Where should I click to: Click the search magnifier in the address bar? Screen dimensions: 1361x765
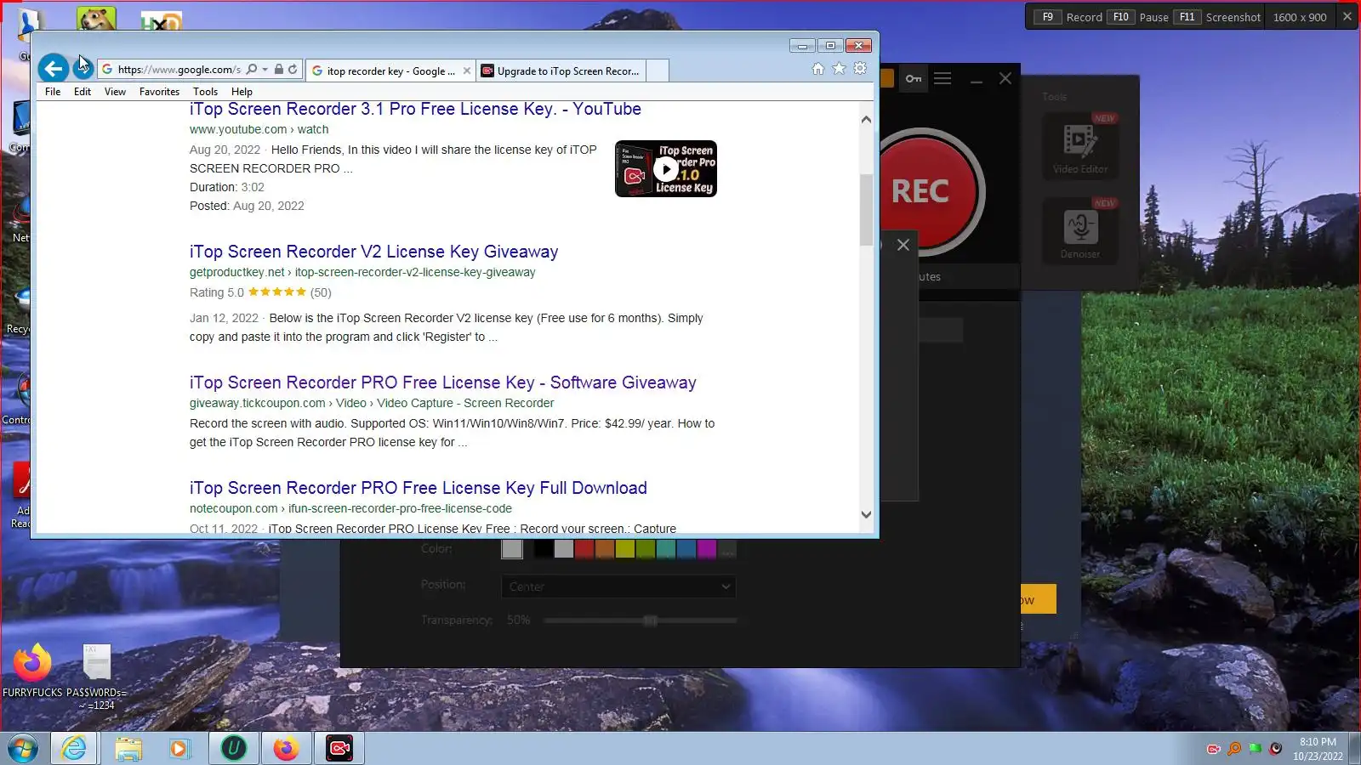point(252,70)
